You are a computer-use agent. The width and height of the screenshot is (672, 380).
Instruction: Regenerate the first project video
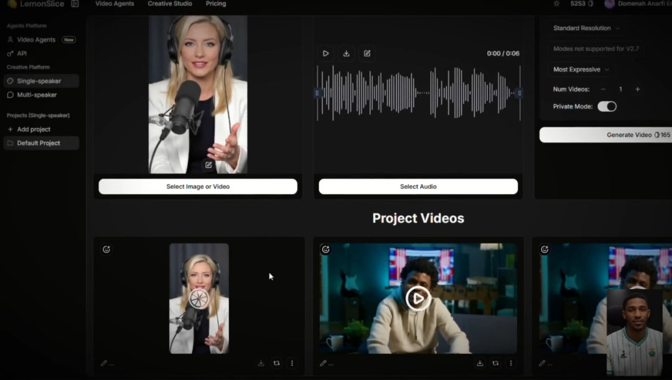coord(276,363)
